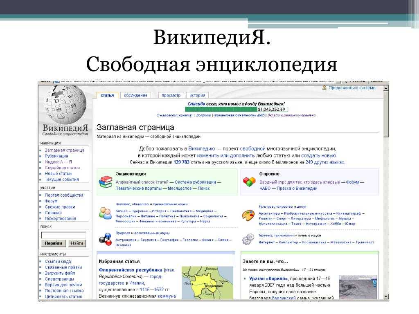Viewport: 419px width, 314px height.
Task: Open the 'история' tab
Action: [197, 95]
